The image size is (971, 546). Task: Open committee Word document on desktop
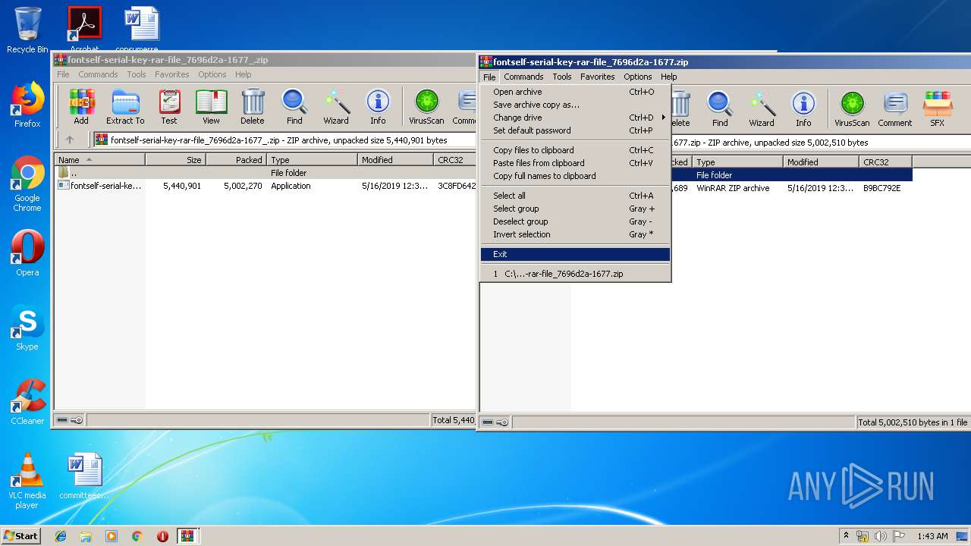(84, 476)
